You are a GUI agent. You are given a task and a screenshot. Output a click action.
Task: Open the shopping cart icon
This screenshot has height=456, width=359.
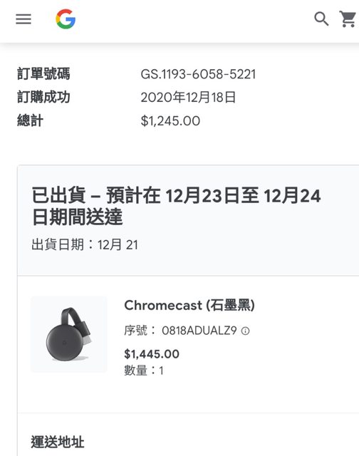[348, 19]
